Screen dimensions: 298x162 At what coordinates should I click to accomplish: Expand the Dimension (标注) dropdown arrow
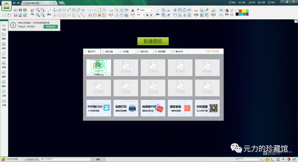(111, 17)
